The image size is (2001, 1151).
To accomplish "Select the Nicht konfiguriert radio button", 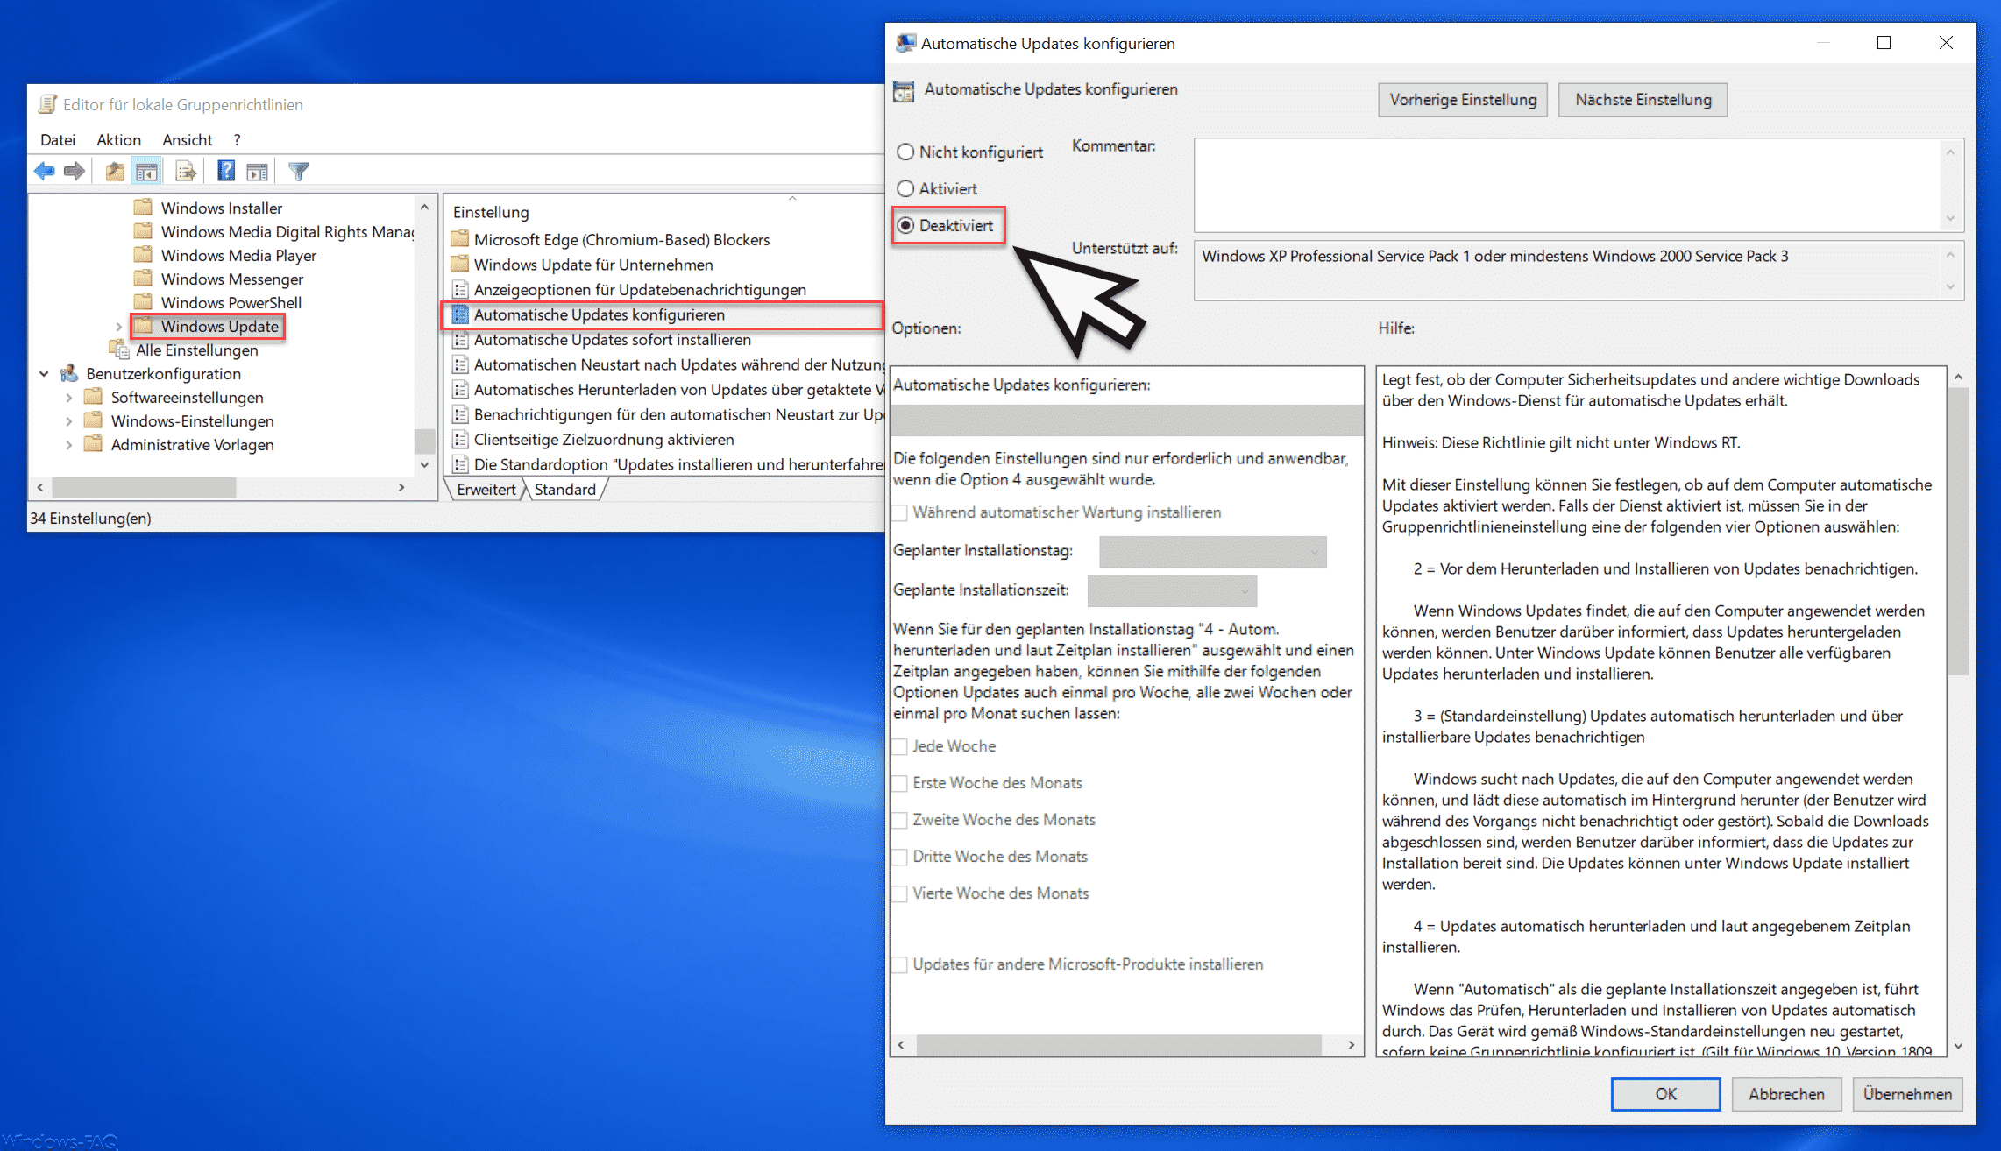I will 908,150.
